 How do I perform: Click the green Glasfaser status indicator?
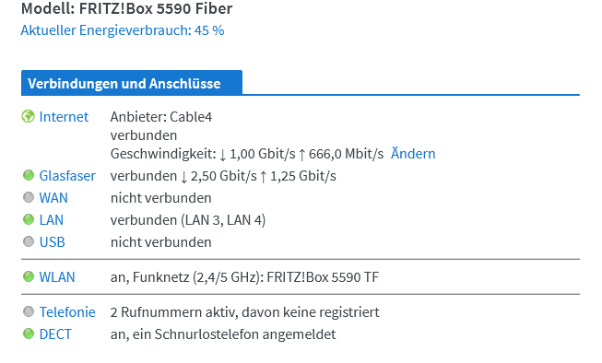[29, 175]
